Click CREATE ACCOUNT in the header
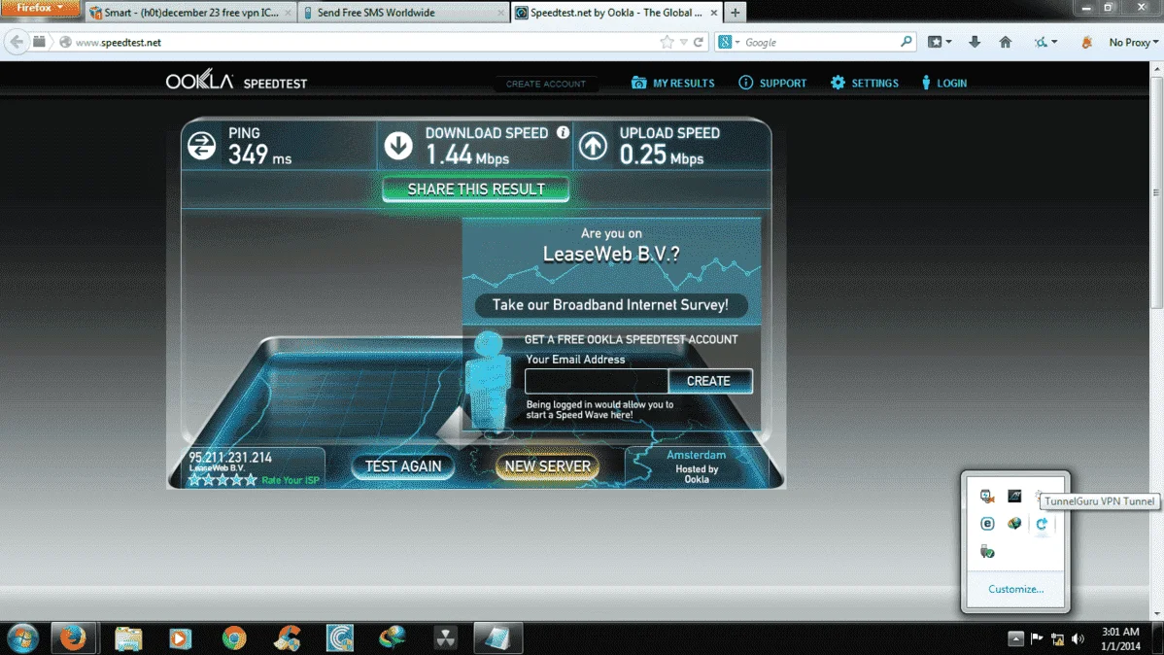The height and width of the screenshot is (655, 1164). [x=546, y=84]
